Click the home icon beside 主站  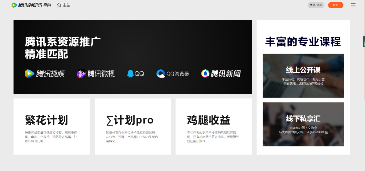59,5
